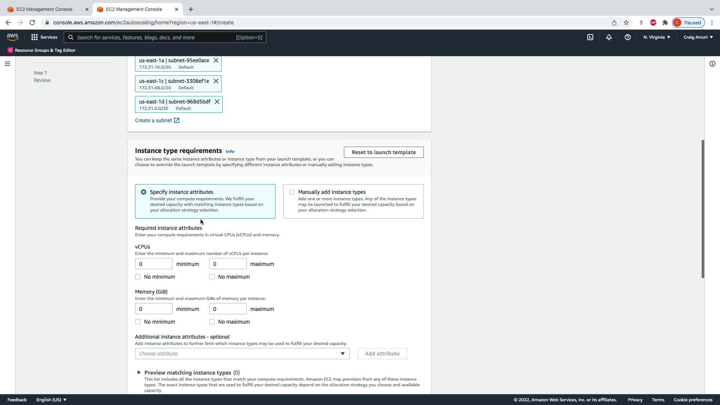Open Choose attribute dropdown
Image resolution: width=720 pixels, height=405 pixels.
click(242, 354)
